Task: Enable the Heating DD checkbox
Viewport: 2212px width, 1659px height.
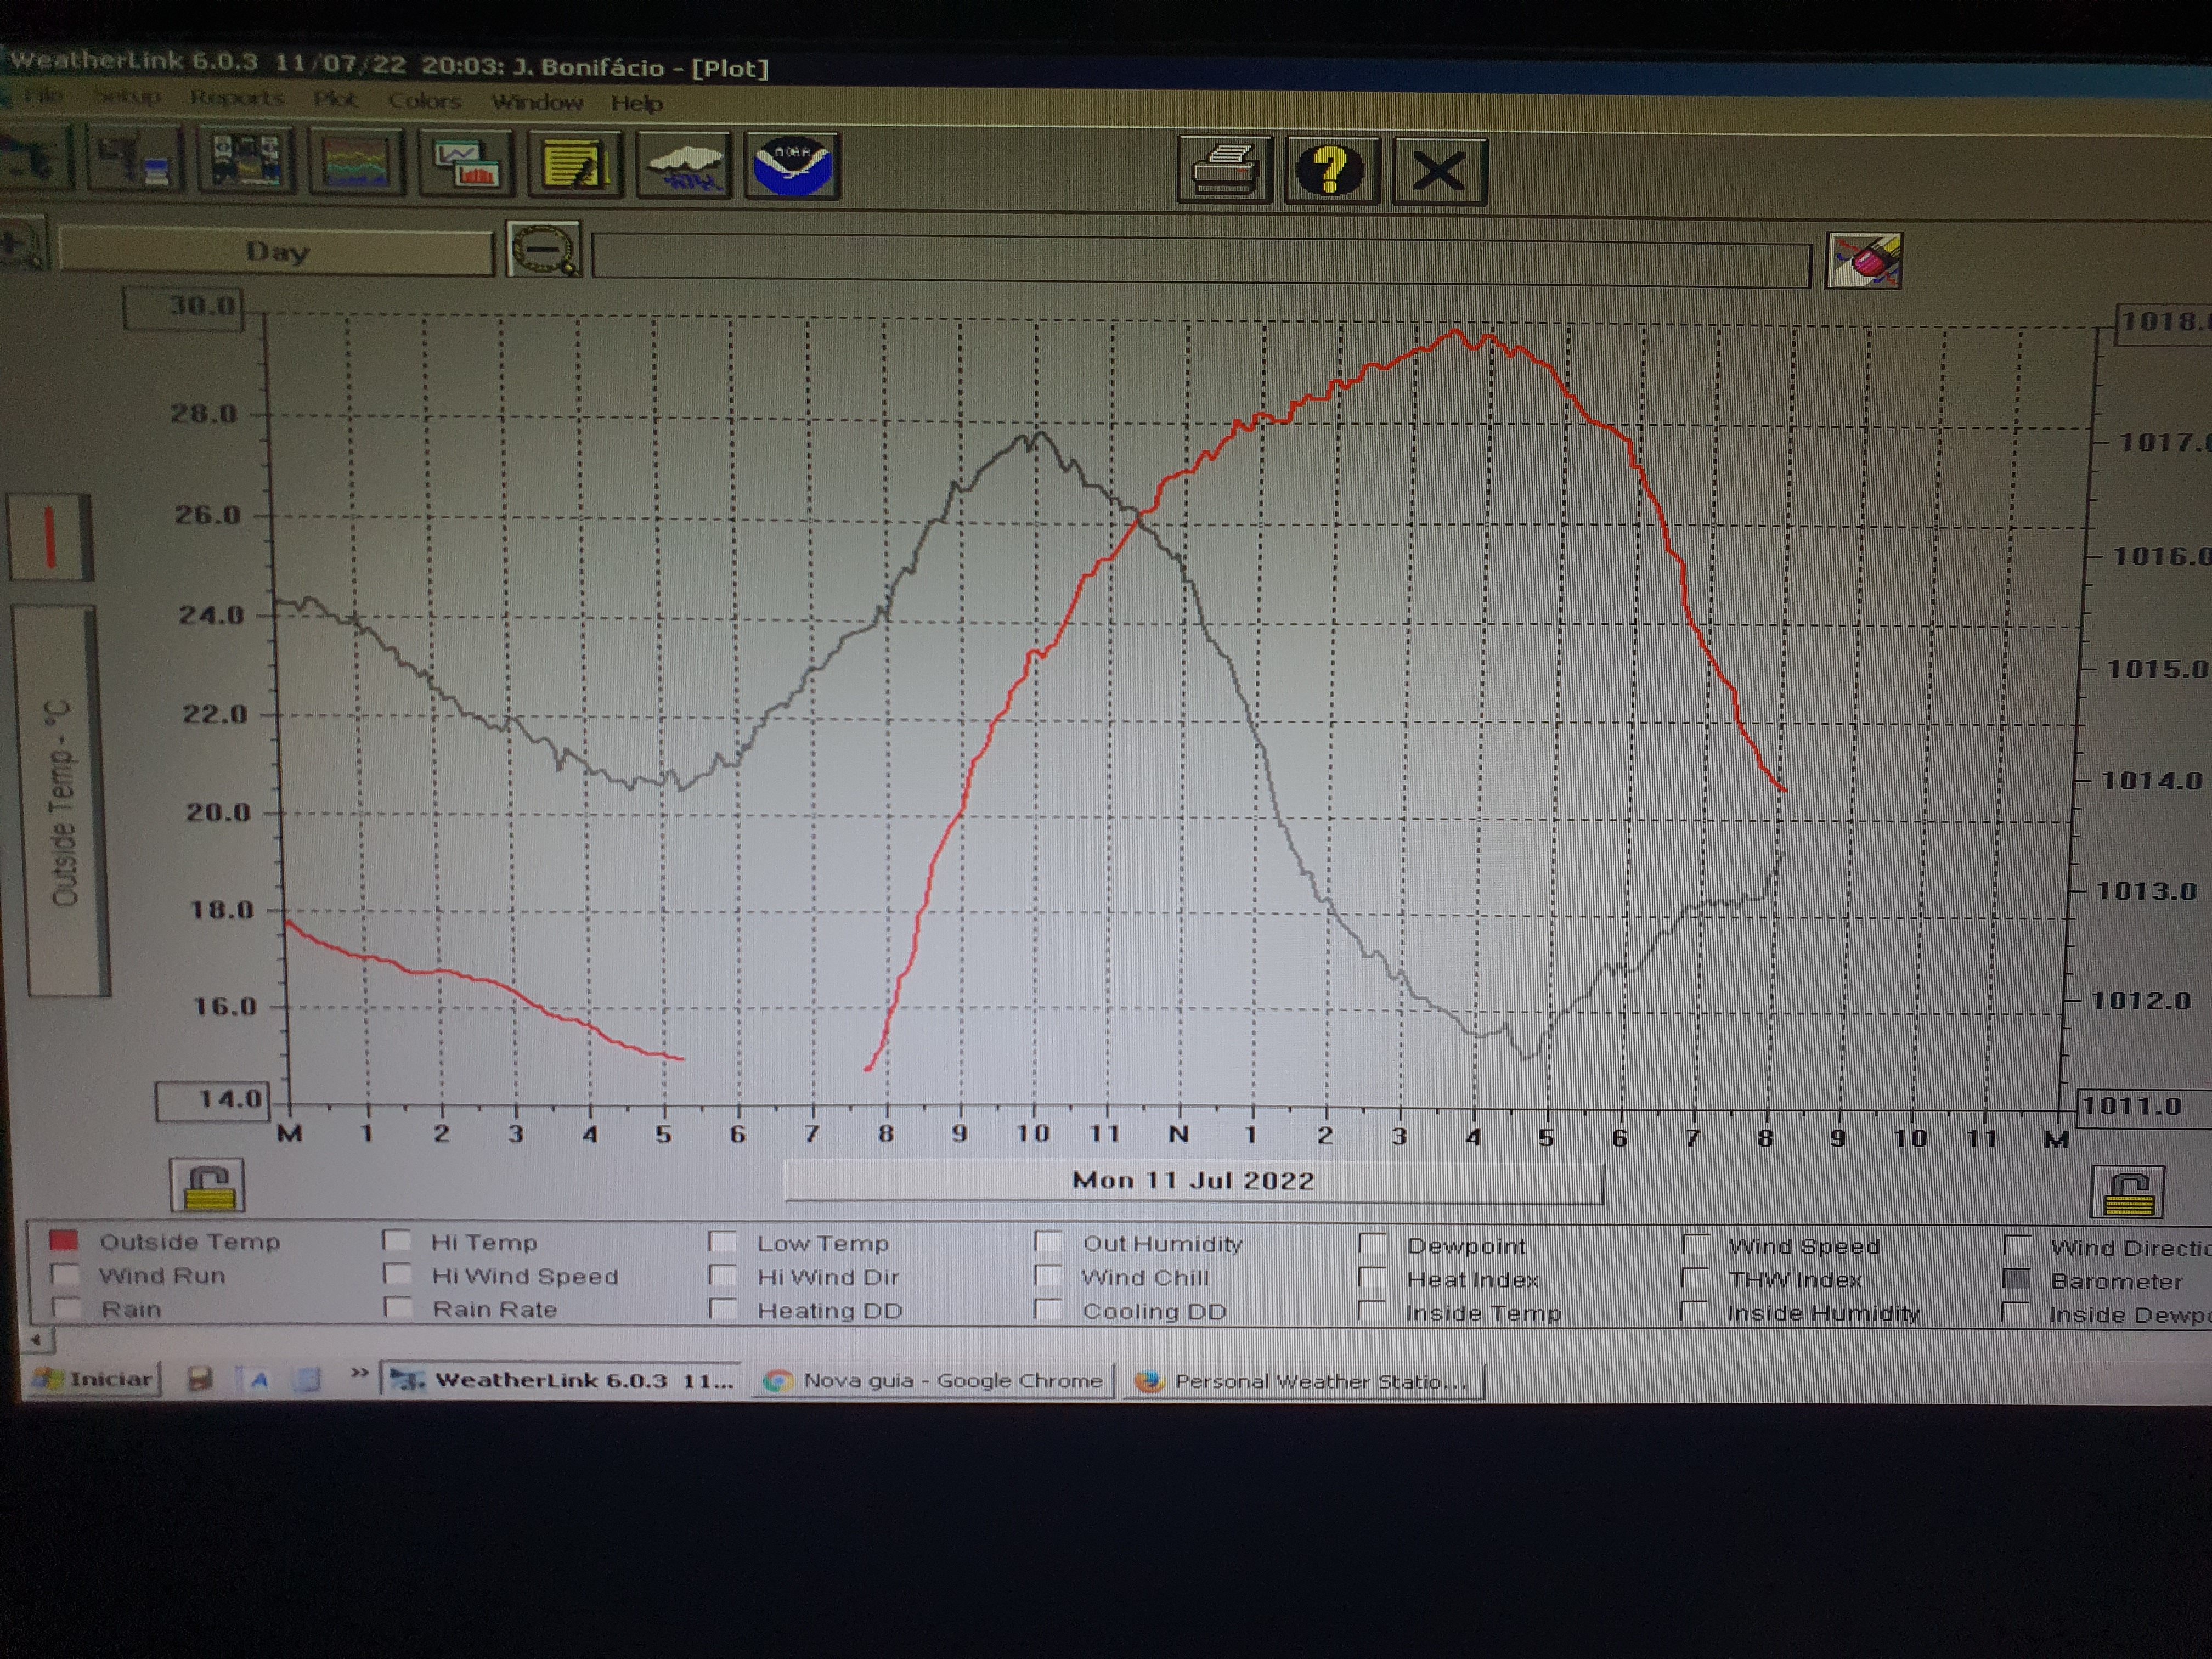Action: pyautogui.click(x=722, y=1309)
